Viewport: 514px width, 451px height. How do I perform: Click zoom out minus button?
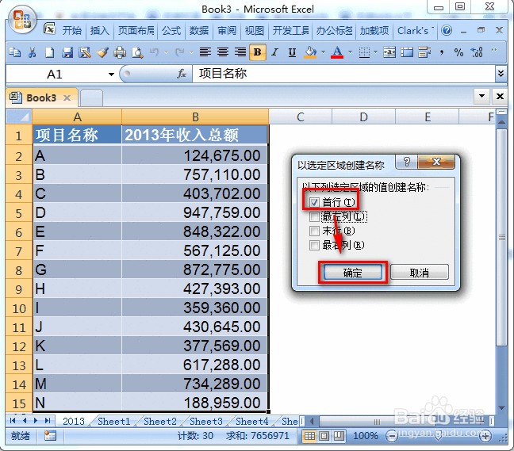[391, 436]
